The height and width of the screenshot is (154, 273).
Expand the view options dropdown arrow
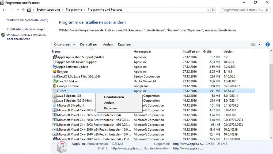[259, 44]
